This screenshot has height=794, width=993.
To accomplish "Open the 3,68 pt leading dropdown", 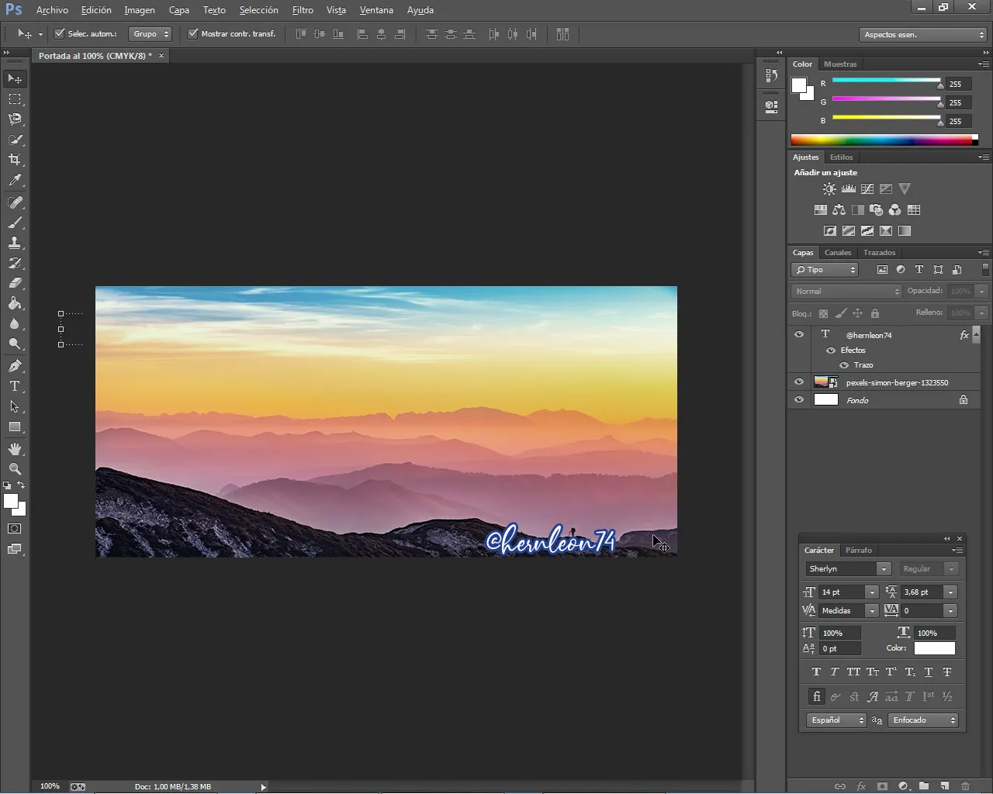I will click(x=950, y=592).
